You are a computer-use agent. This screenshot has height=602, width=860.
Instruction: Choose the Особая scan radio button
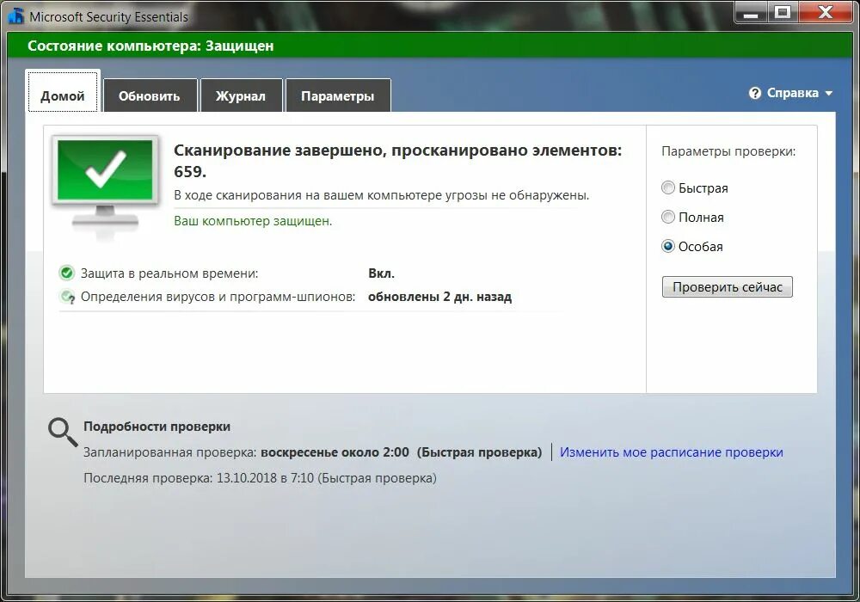667,246
